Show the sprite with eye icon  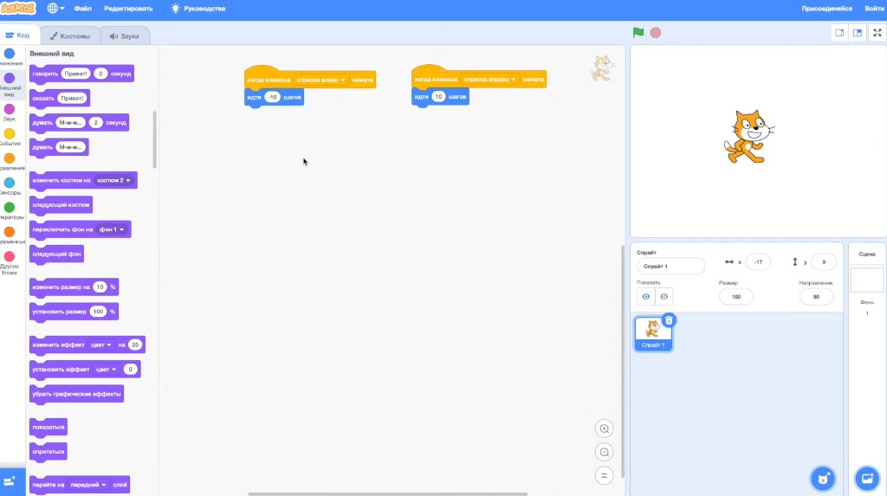[x=646, y=296]
